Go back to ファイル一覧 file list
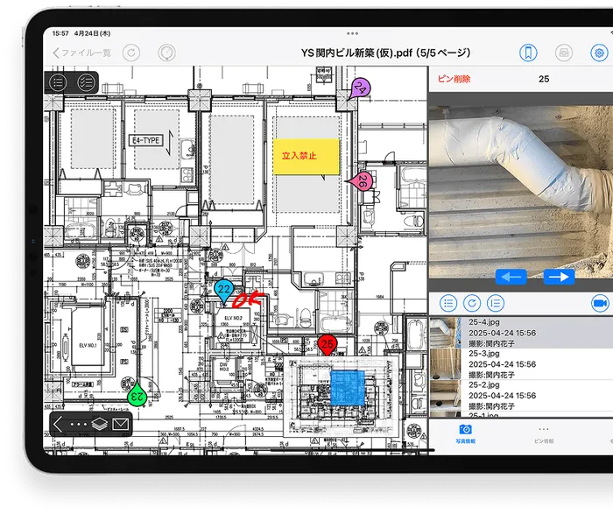 click(x=81, y=53)
